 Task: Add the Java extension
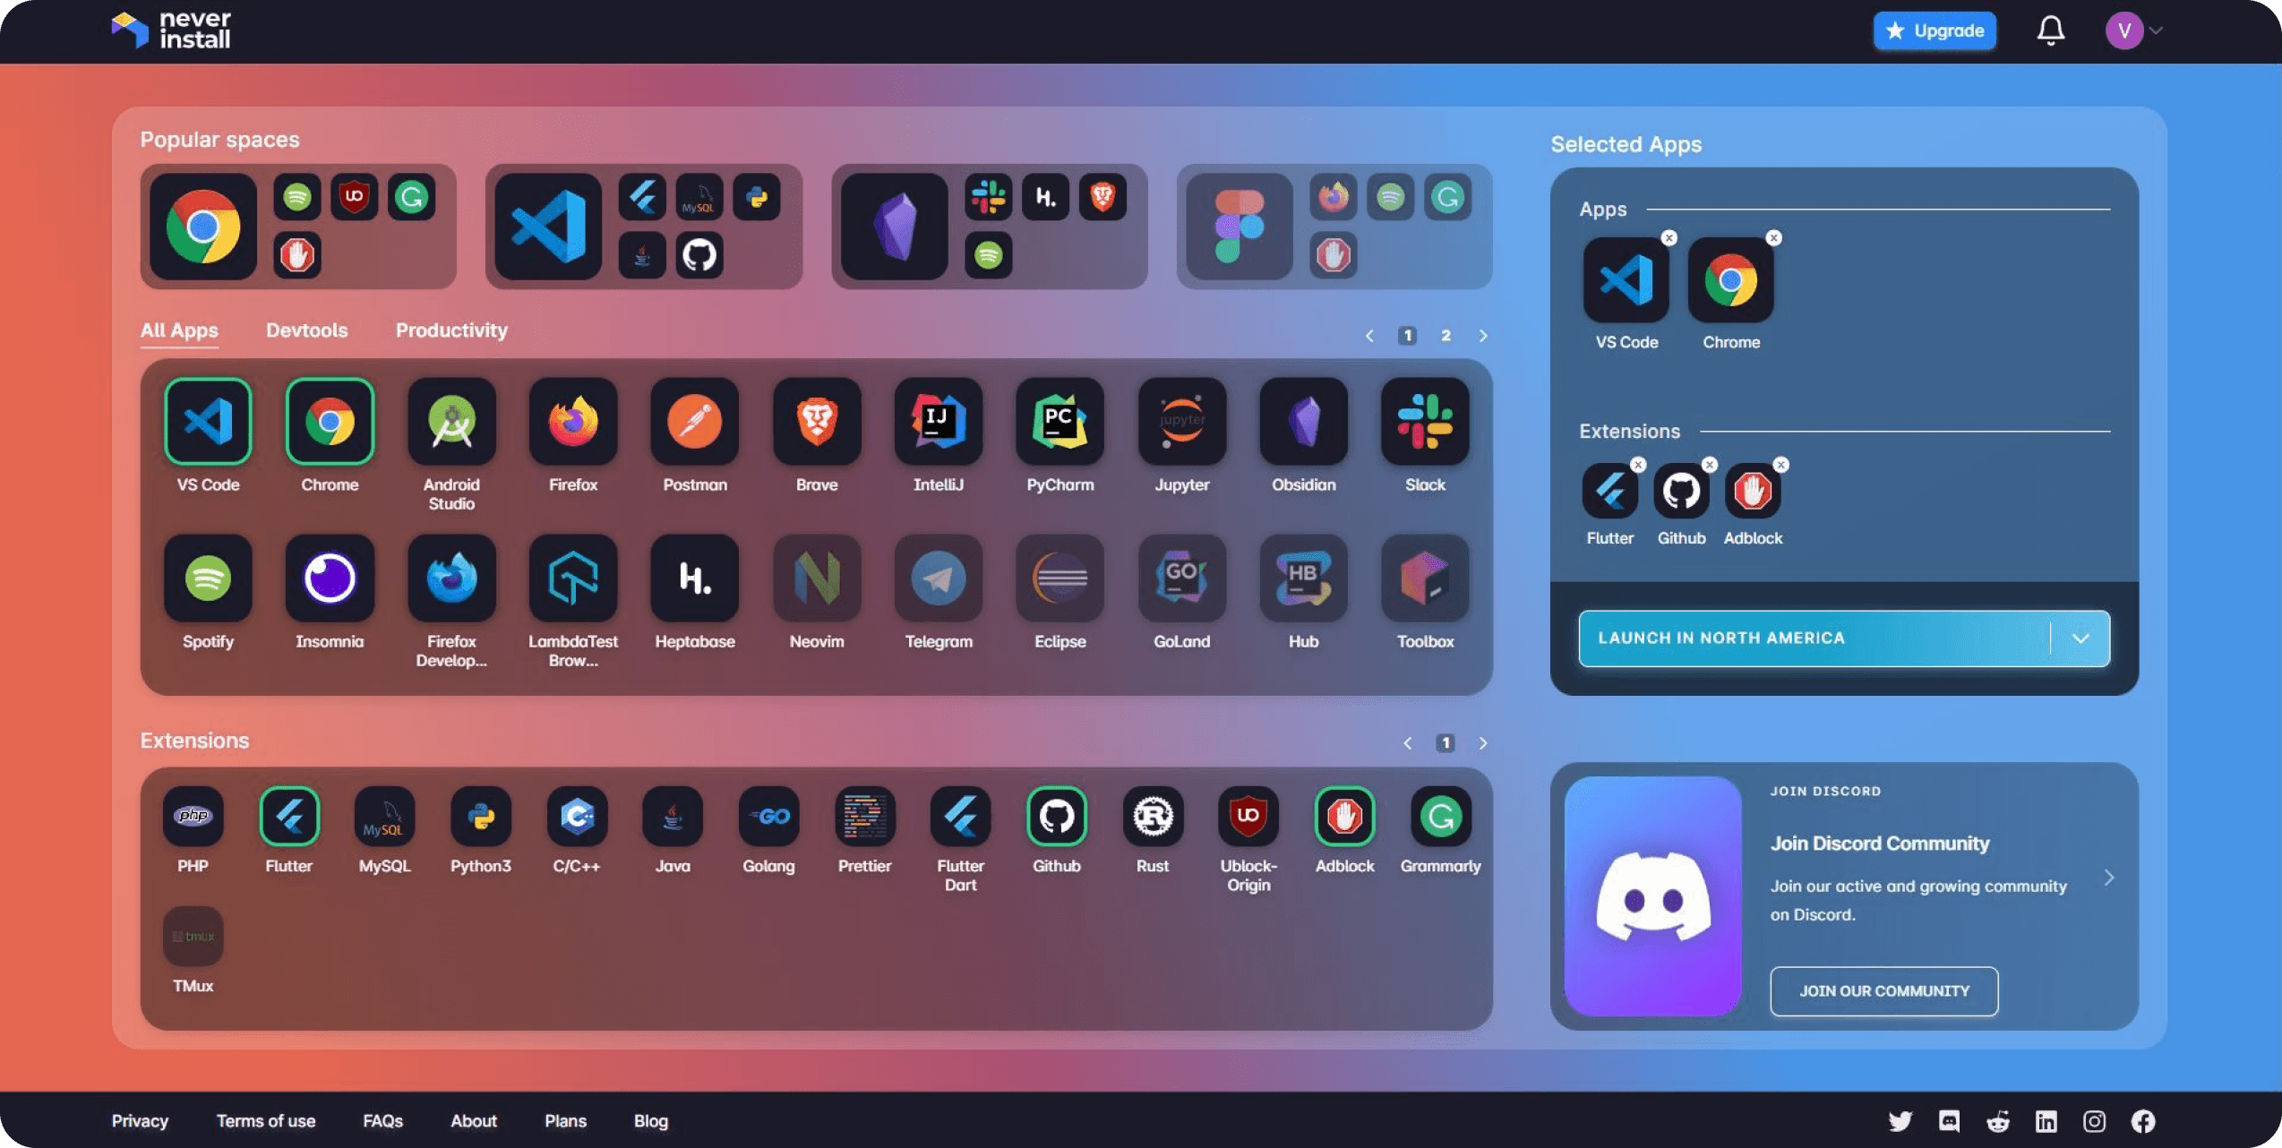pos(673,816)
